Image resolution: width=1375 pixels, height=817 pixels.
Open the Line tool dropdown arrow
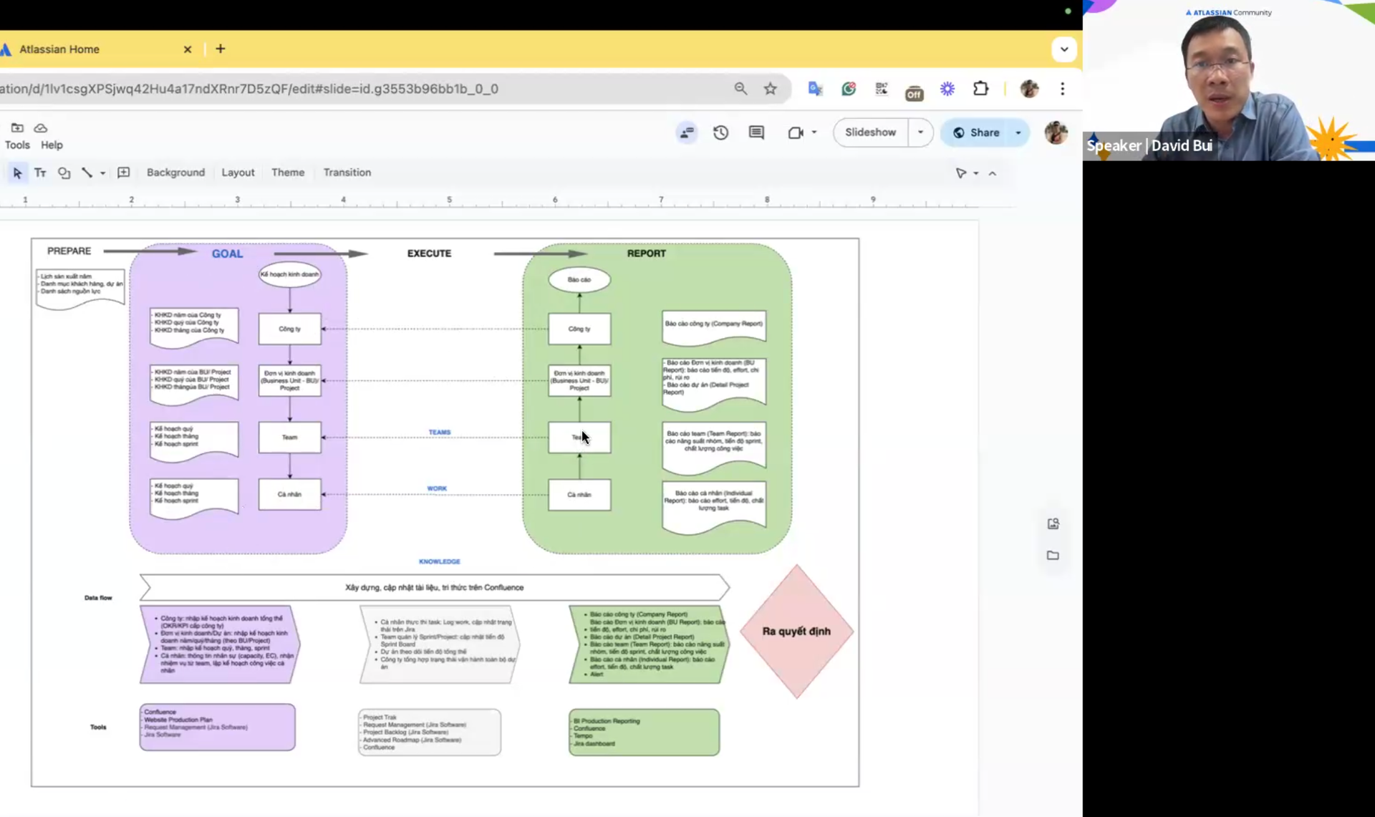(102, 173)
